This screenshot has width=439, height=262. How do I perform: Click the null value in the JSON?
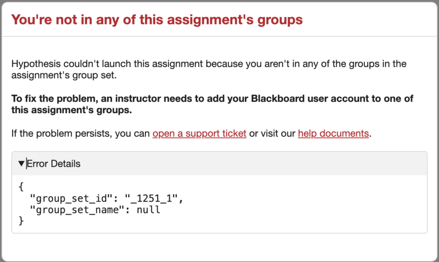click(148, 210)
